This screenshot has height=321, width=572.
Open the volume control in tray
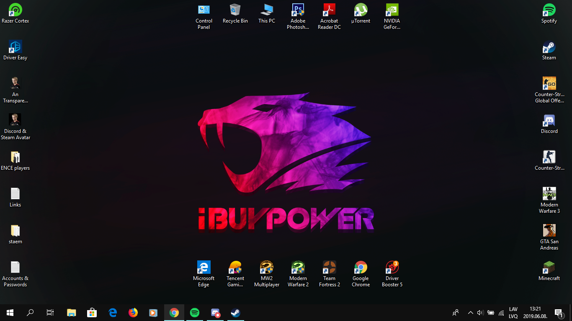[480, 313]
